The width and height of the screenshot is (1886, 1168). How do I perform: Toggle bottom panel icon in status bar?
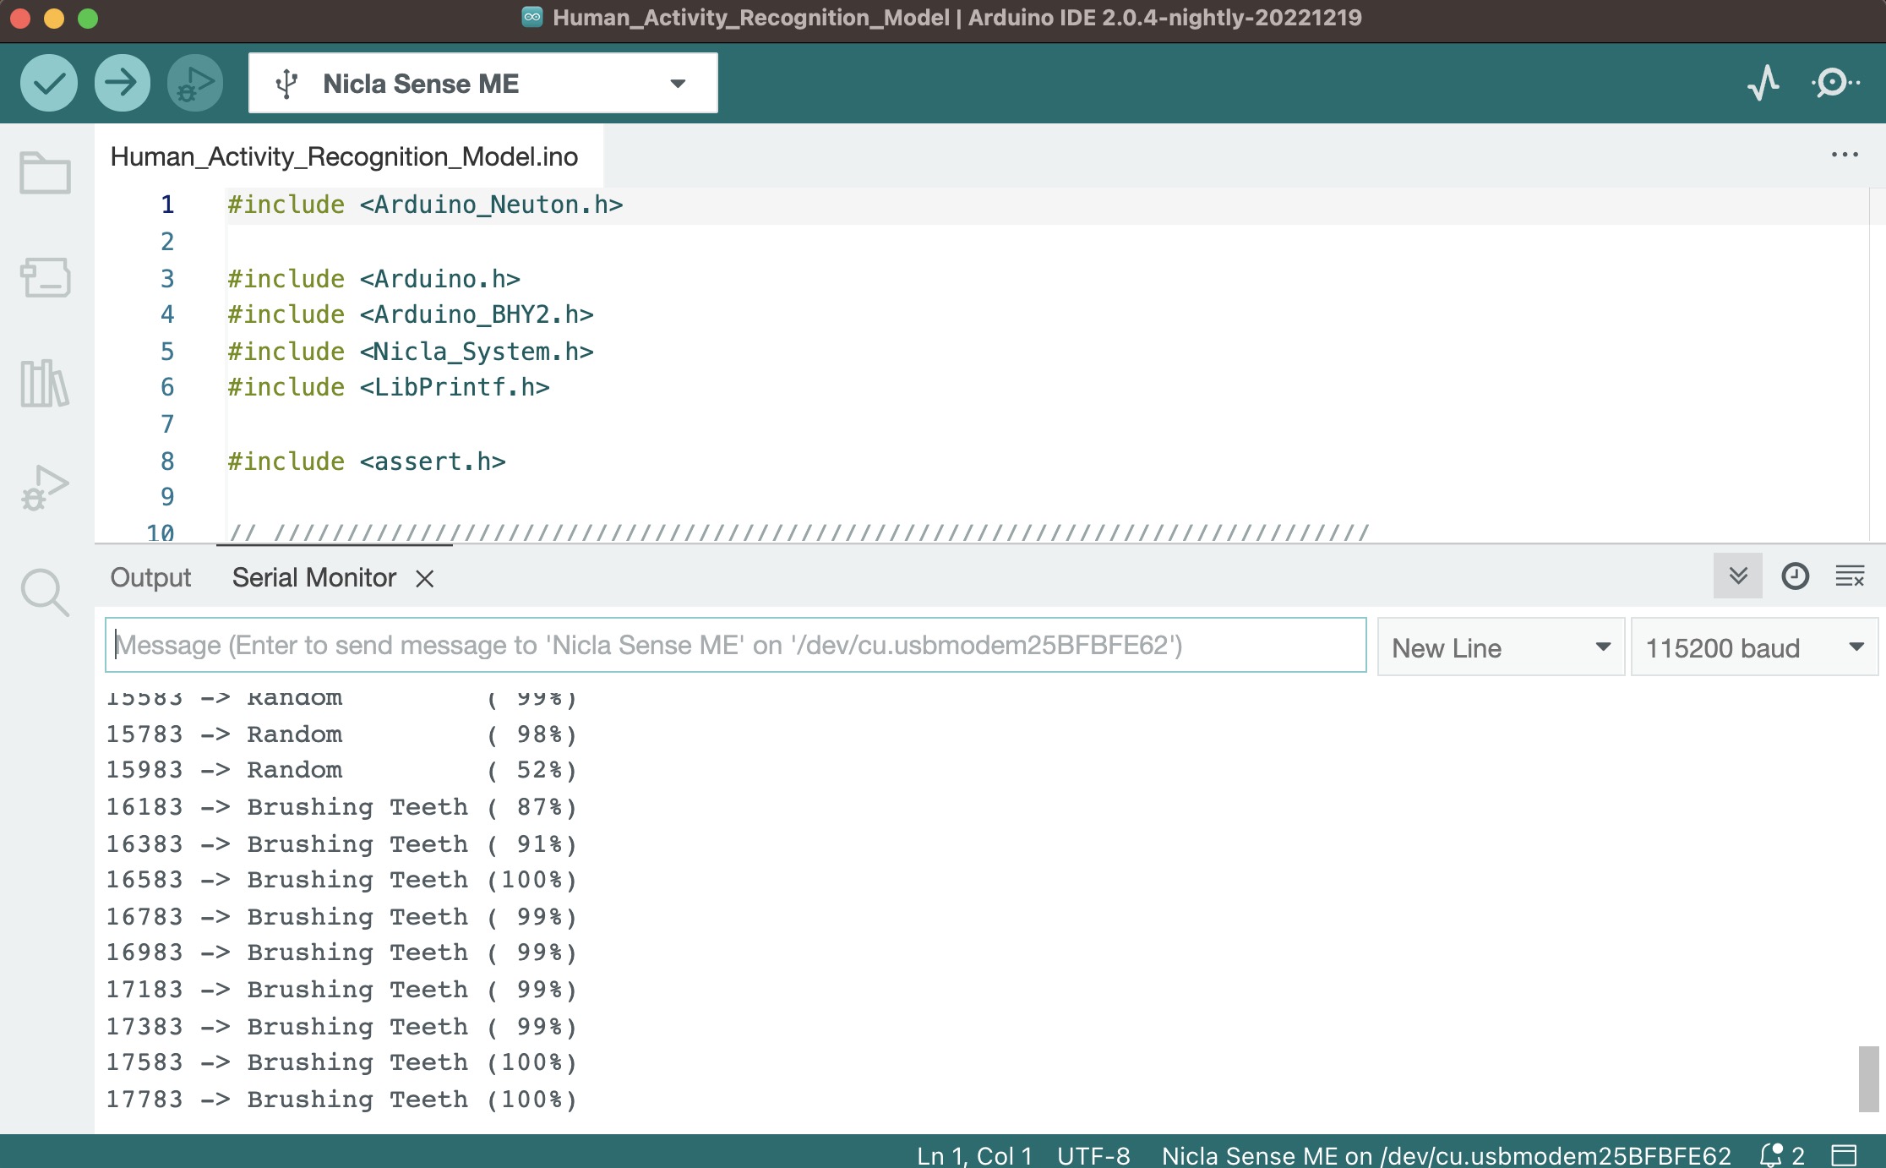[1844, 1154]
